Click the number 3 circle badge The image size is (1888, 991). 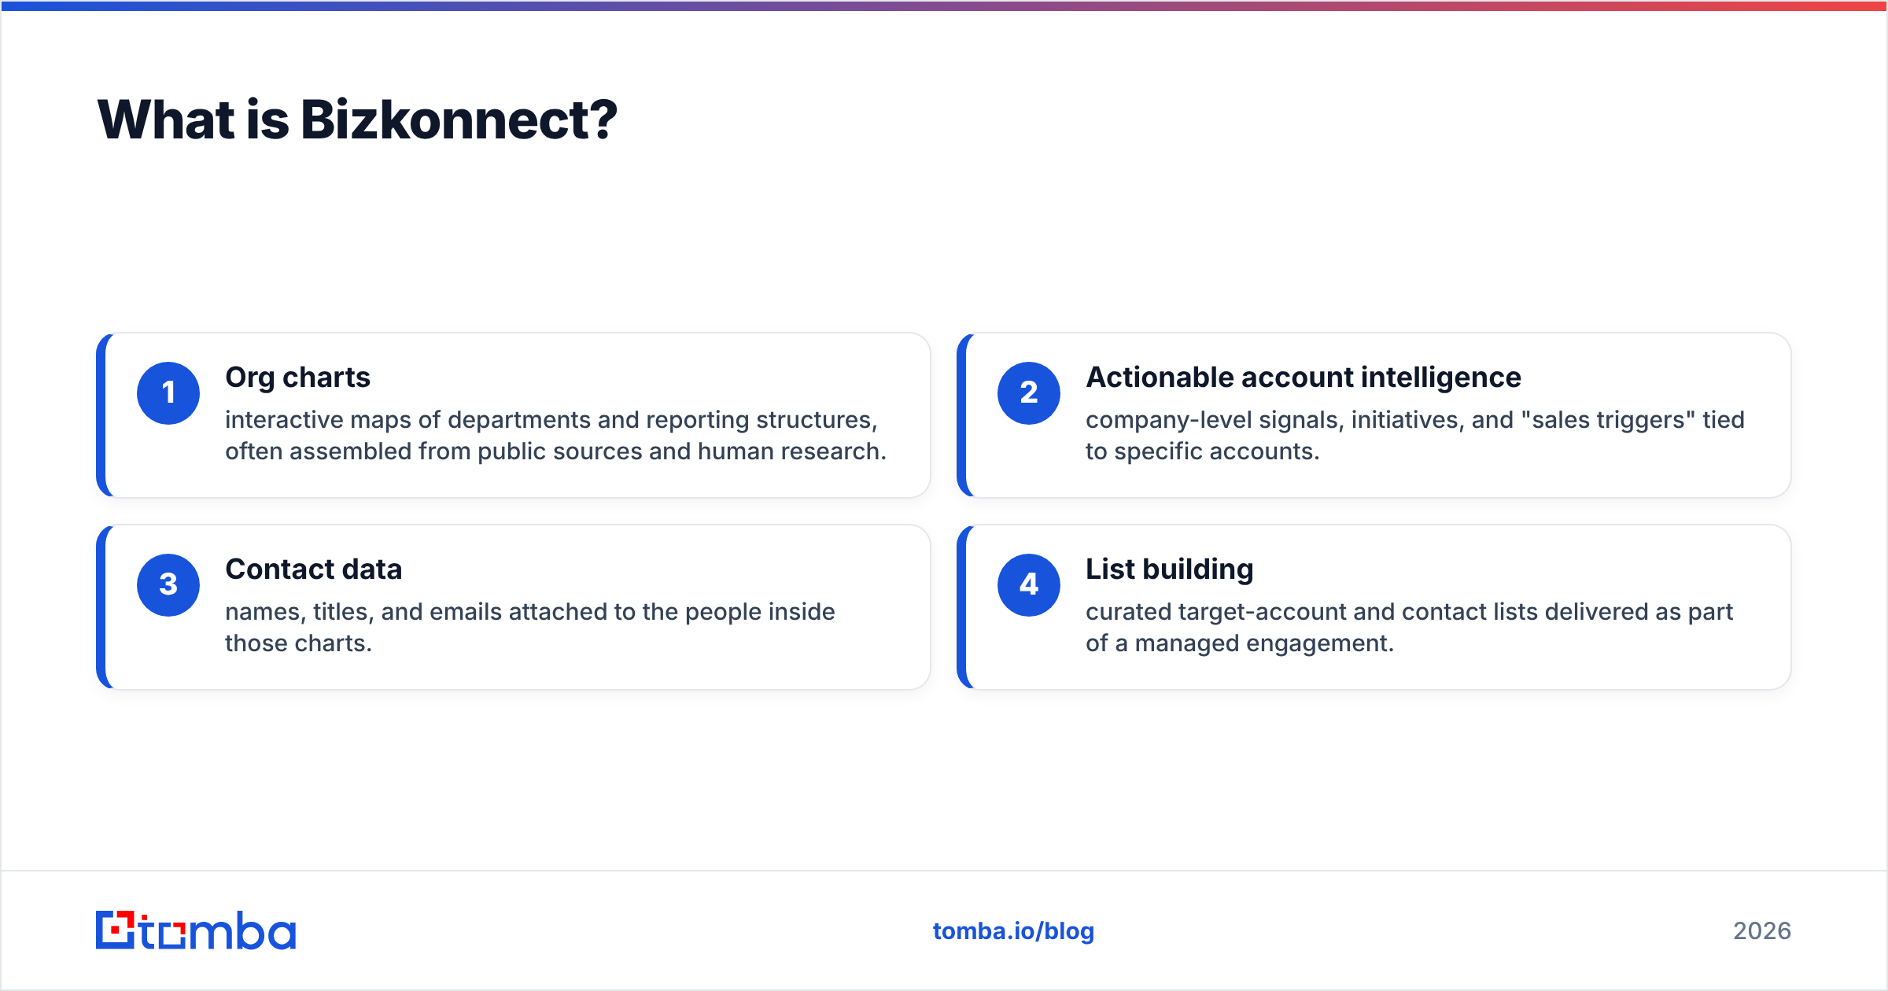[168, 585]
